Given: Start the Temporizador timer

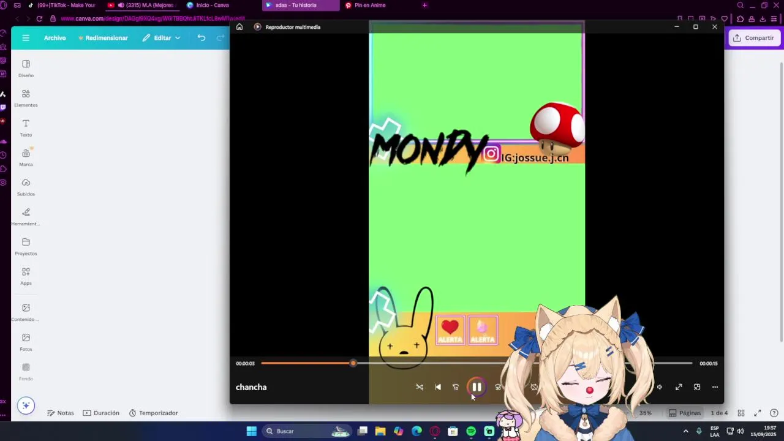Looking at the screenshot, I should coord(153,413).
